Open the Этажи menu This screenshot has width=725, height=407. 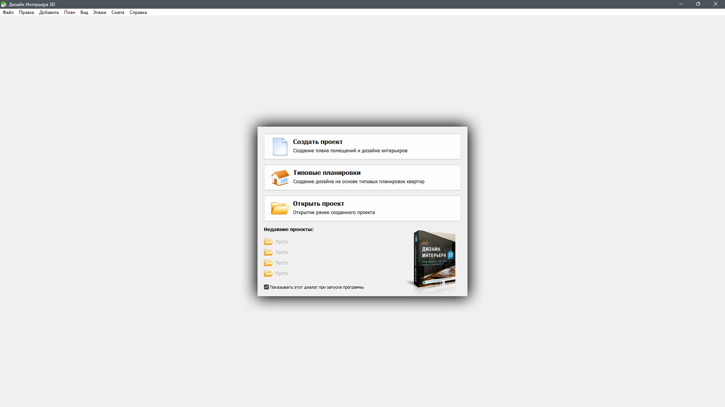tap(100, 12)
